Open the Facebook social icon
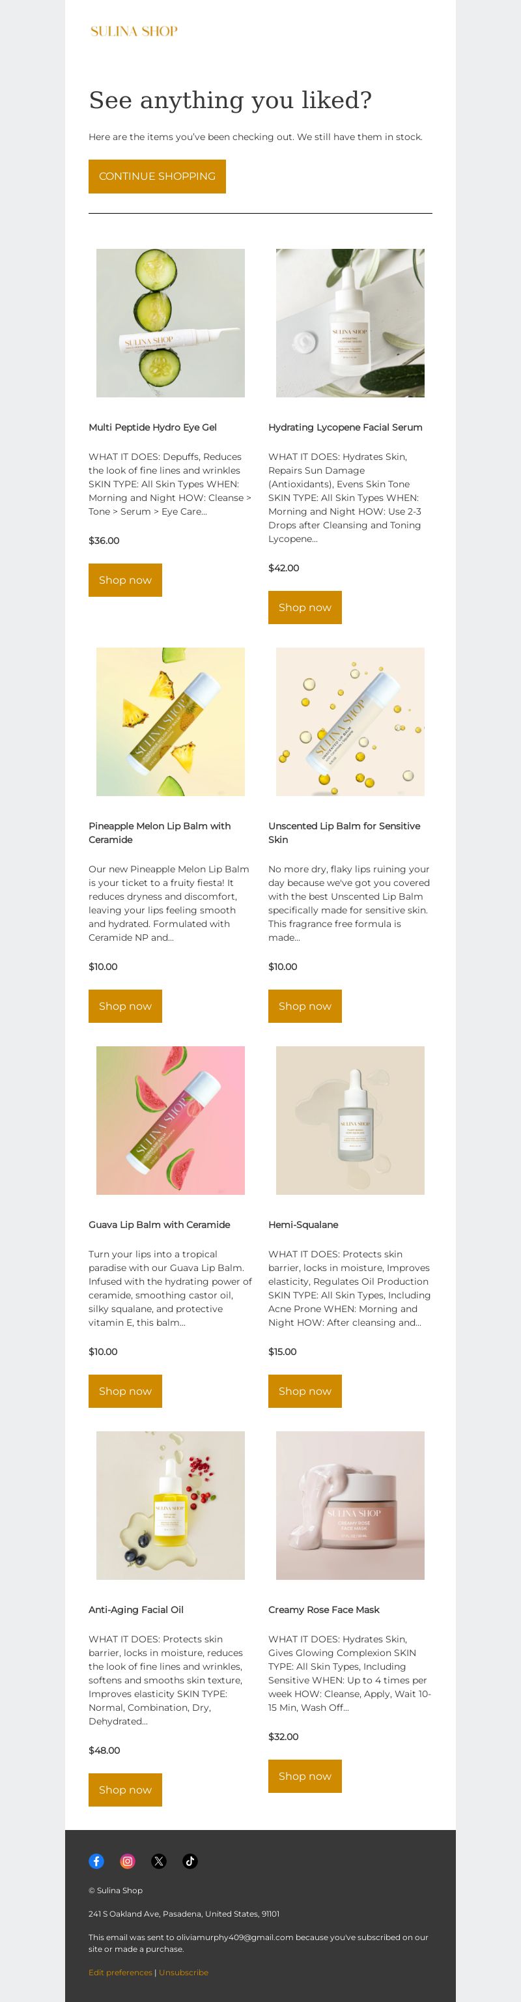The height and width of the screenshot is (2002, 521). point(96,1861)
